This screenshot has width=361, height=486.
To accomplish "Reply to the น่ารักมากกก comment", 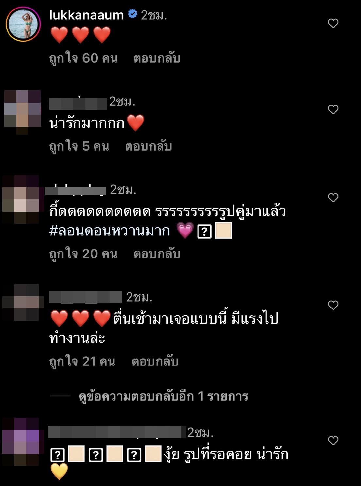I will point(148,146).
